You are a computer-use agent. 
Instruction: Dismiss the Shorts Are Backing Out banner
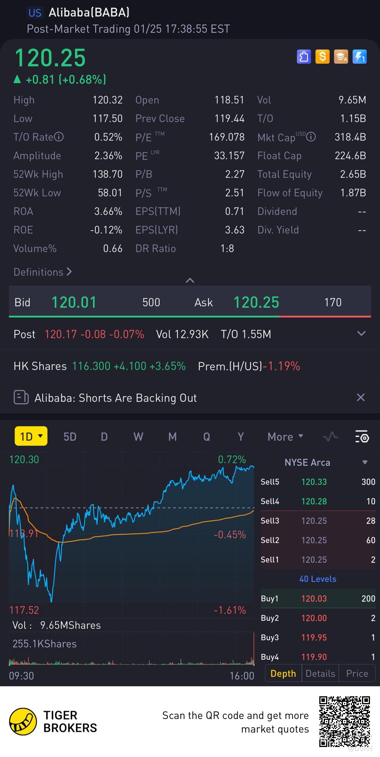(x=361, y=397)
